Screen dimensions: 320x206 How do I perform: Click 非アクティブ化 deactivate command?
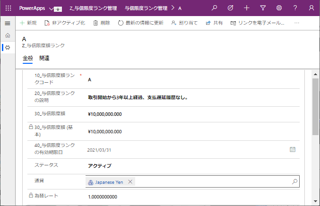click(65, 23)
